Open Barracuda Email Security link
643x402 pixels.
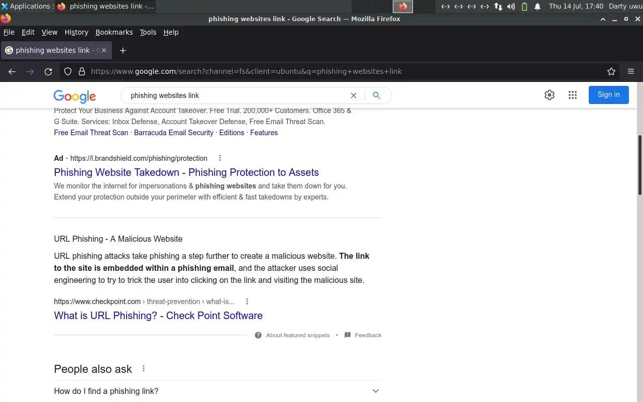(x=174, y=133)
